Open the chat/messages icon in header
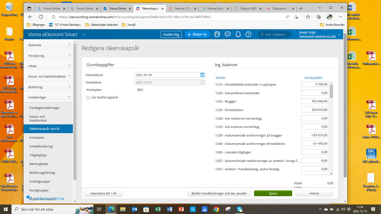Screen dimensions: 381x214 tap(227, 34)
